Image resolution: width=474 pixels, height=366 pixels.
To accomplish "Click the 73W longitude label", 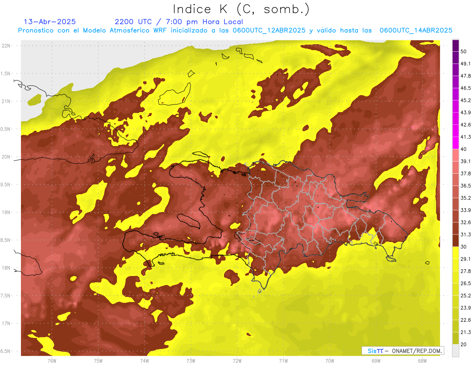I will [x=191, y=360].
